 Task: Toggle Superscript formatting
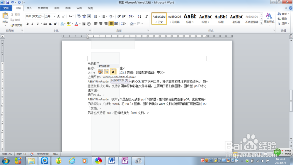point(55,24)
